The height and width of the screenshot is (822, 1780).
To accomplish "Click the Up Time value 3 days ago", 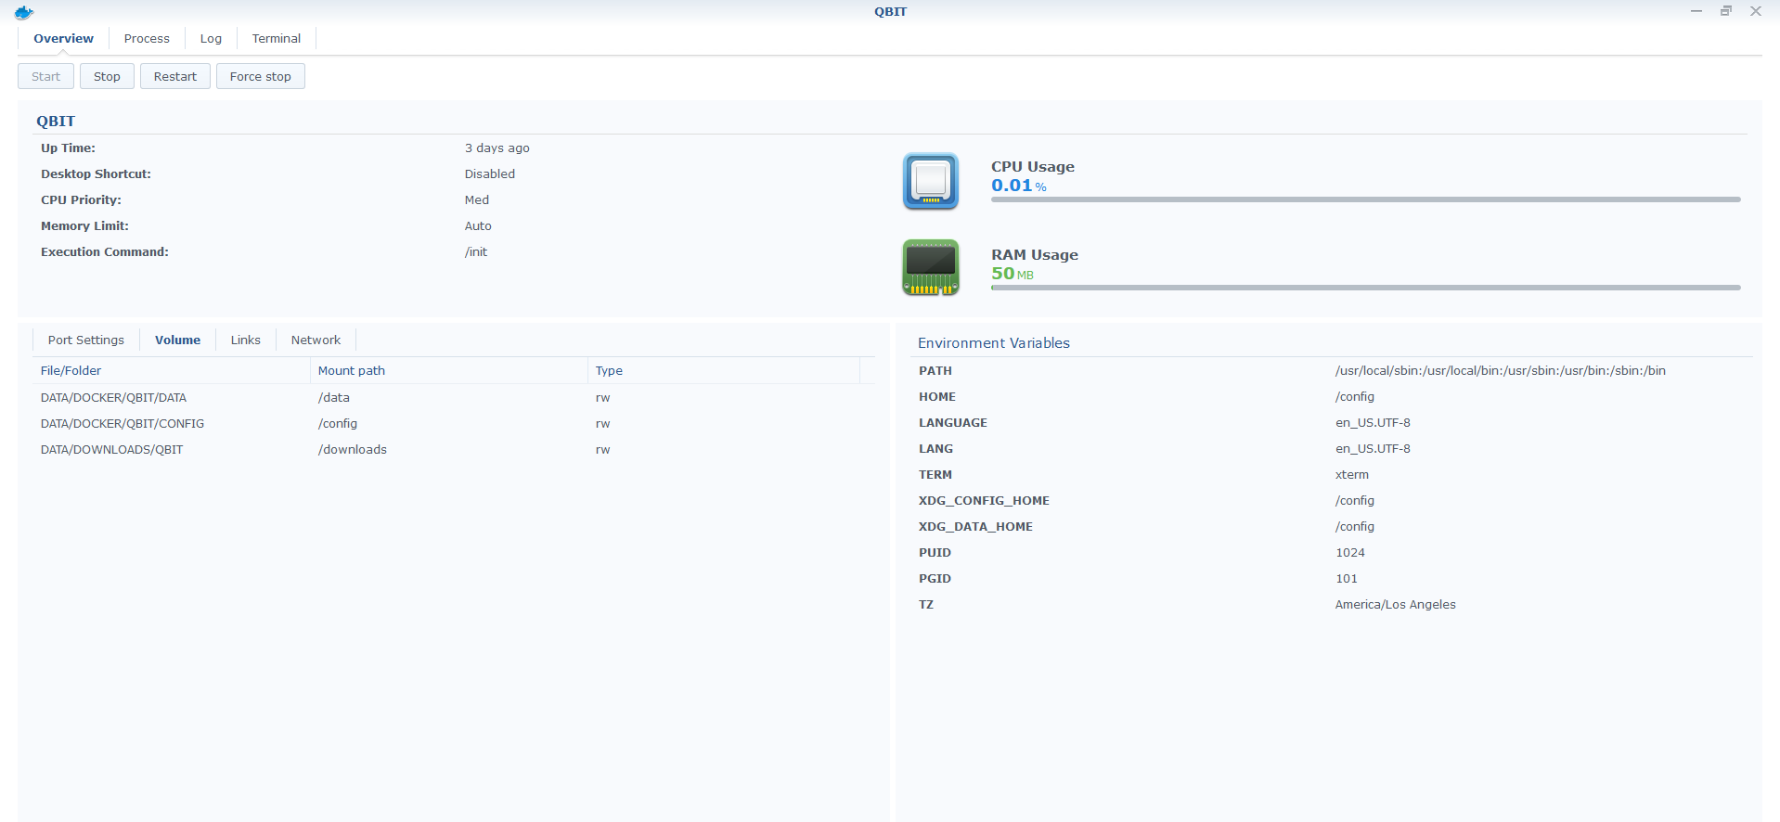I will (497, 148).
